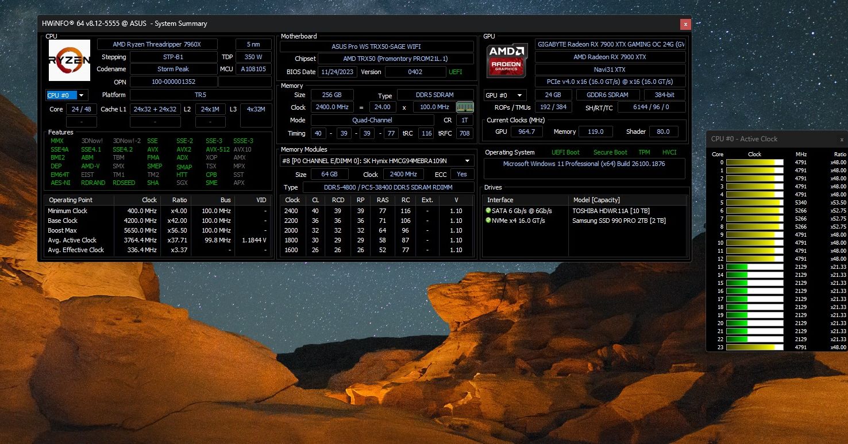Select the STP-B1 stepping field
Viewport: 848px width, 444px height.
click(x=173, y=57)
